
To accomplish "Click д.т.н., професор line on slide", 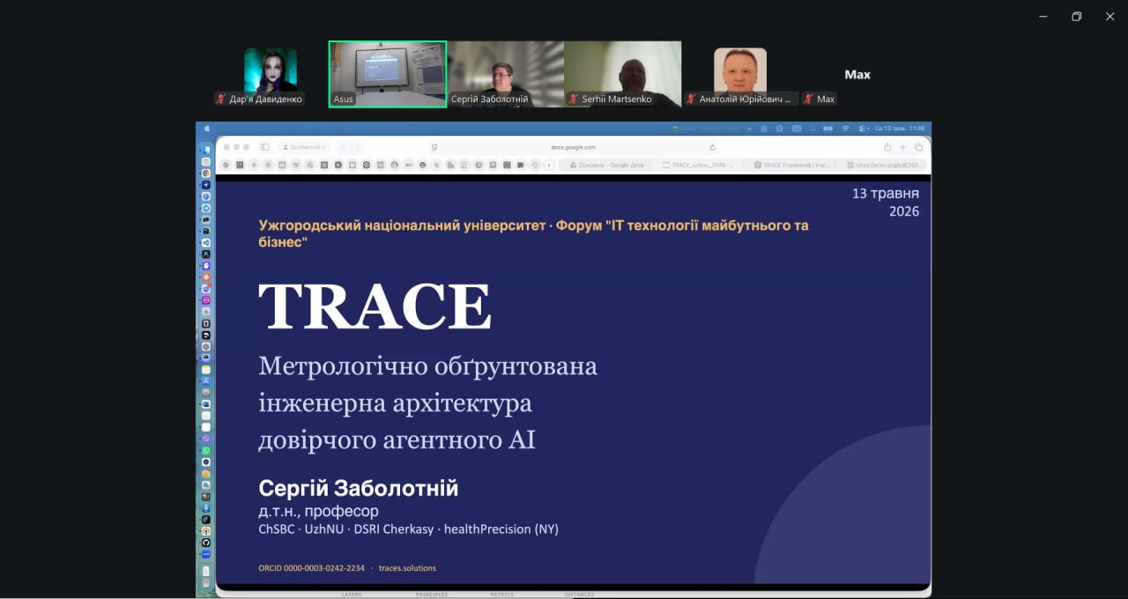I will pos(318,511).
